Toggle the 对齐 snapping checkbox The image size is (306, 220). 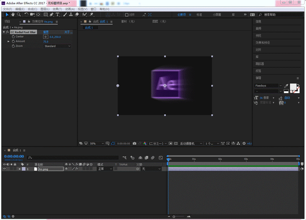point(127,15)
